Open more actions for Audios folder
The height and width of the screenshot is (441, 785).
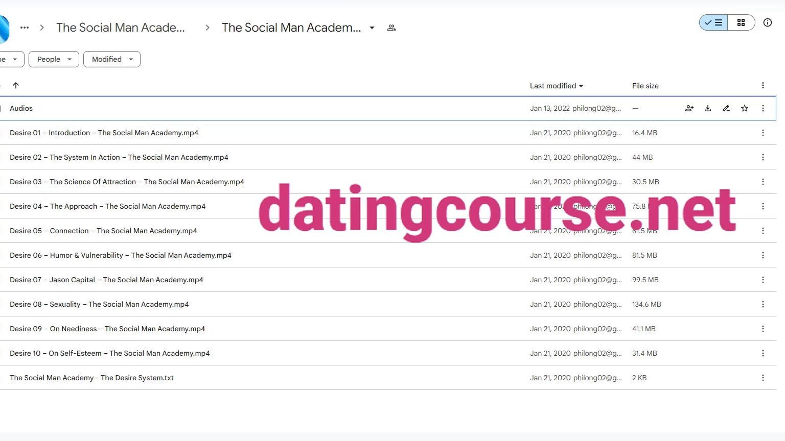(763, 108)
